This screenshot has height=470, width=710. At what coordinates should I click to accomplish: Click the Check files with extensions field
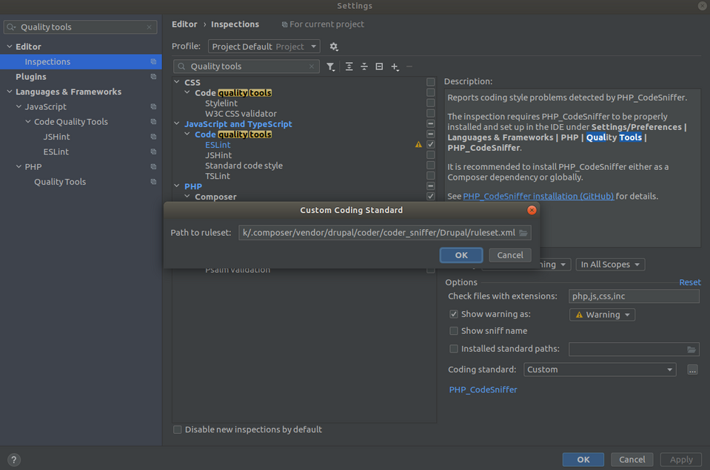[x=634, y=296]
